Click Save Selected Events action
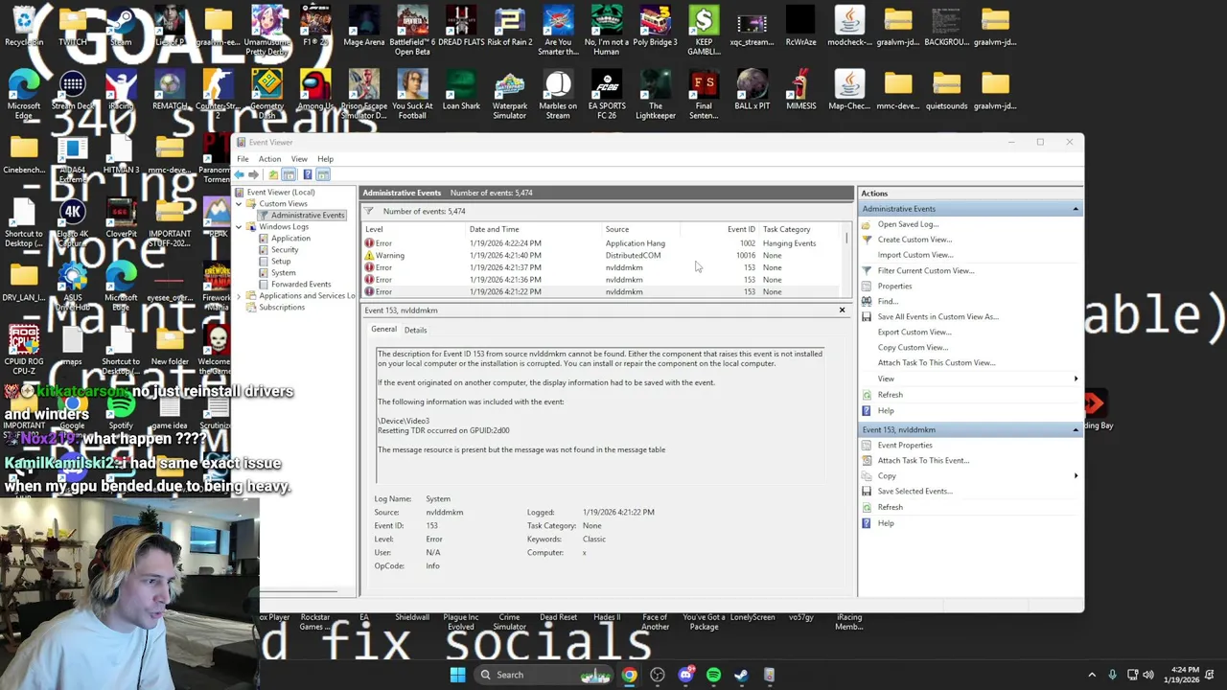The width and height of the screenshot is (1227, 690). pyautogui.click(x=914, y=491)
